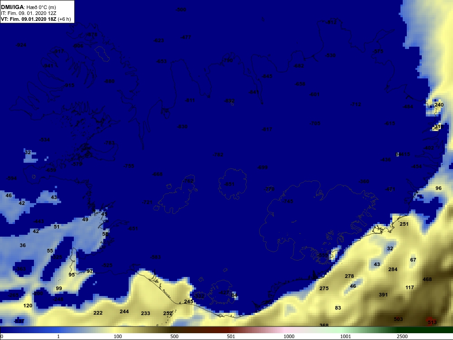This screenshot has width=453, height=340.
Task: Click the map value "-575"
Action: (378, 51)
